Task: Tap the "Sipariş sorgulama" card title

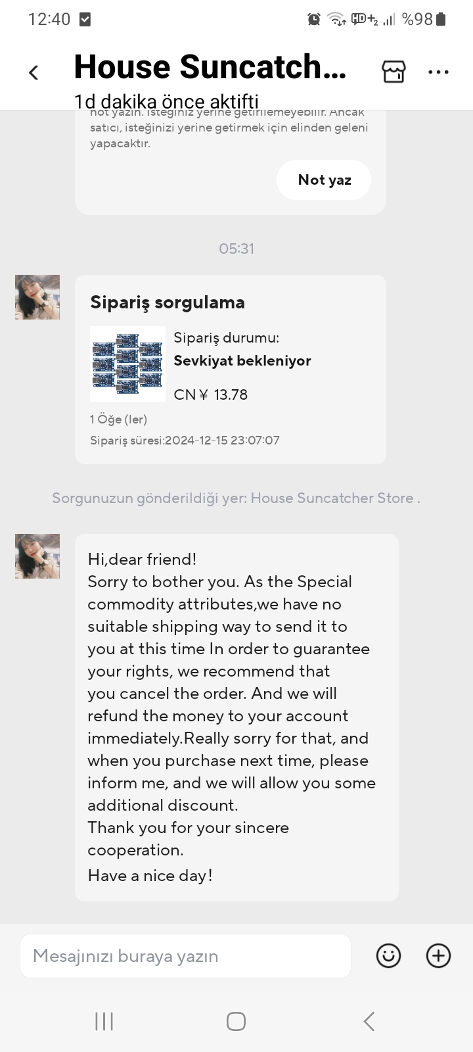Action: (x=168, y=302)
